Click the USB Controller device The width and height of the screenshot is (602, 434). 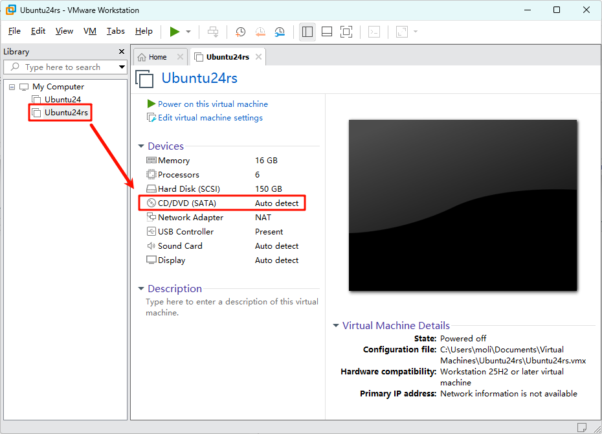[223, 232]
